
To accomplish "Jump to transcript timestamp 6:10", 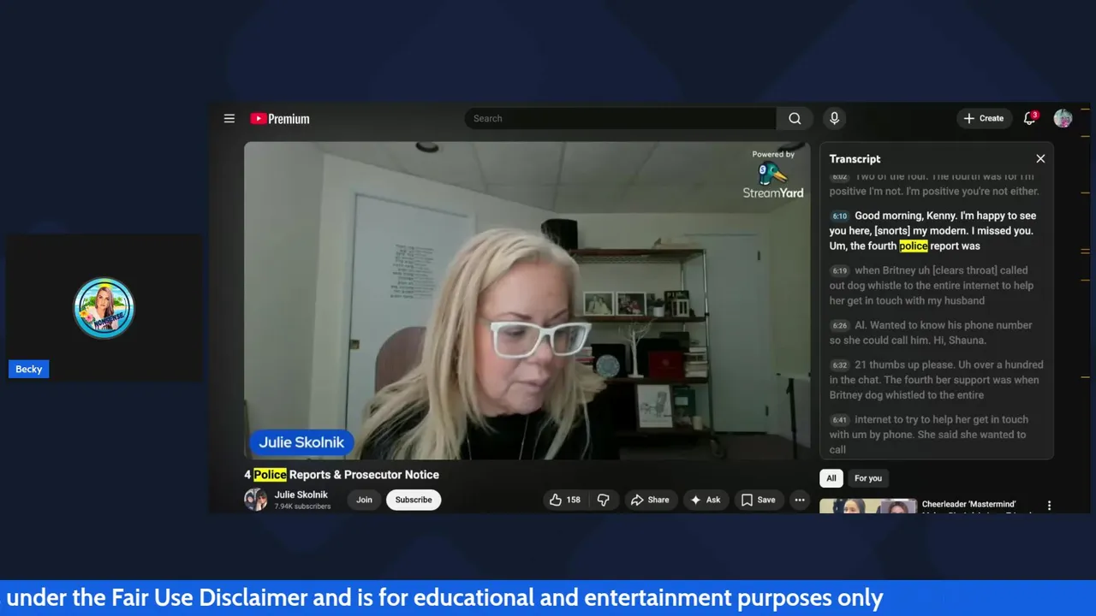I will pyautogui.click(x=840, y=216).
